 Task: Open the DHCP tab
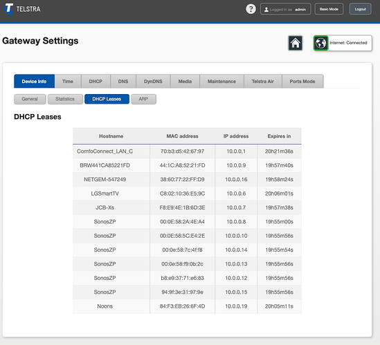point(96,82)
